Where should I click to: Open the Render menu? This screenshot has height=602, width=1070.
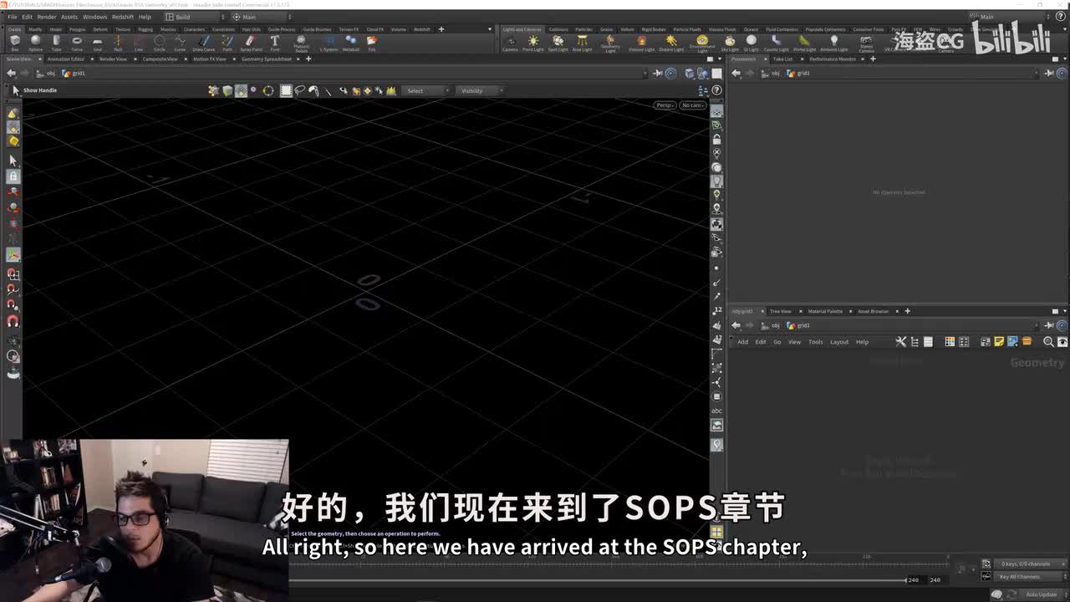(47, 17)
